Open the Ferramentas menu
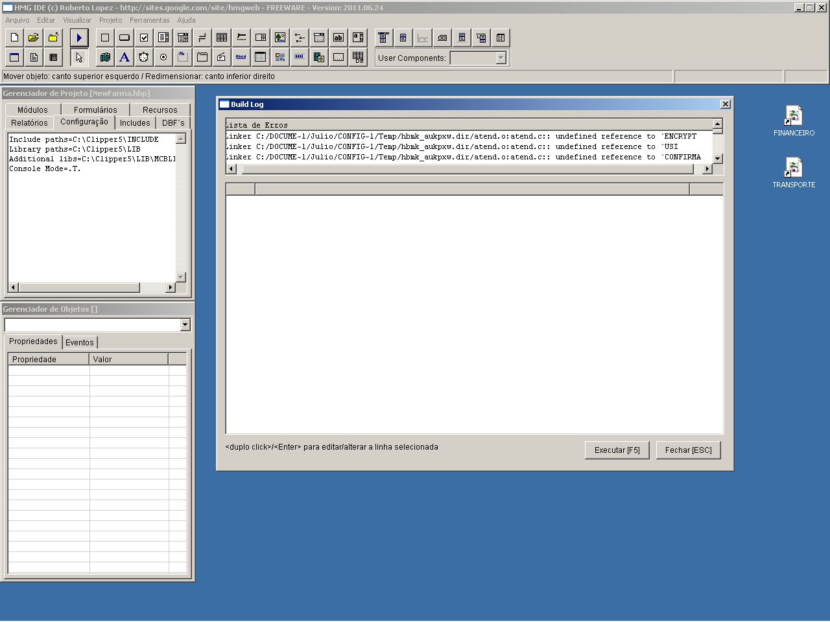The image size is (830, 622). [x=149, y=20]
